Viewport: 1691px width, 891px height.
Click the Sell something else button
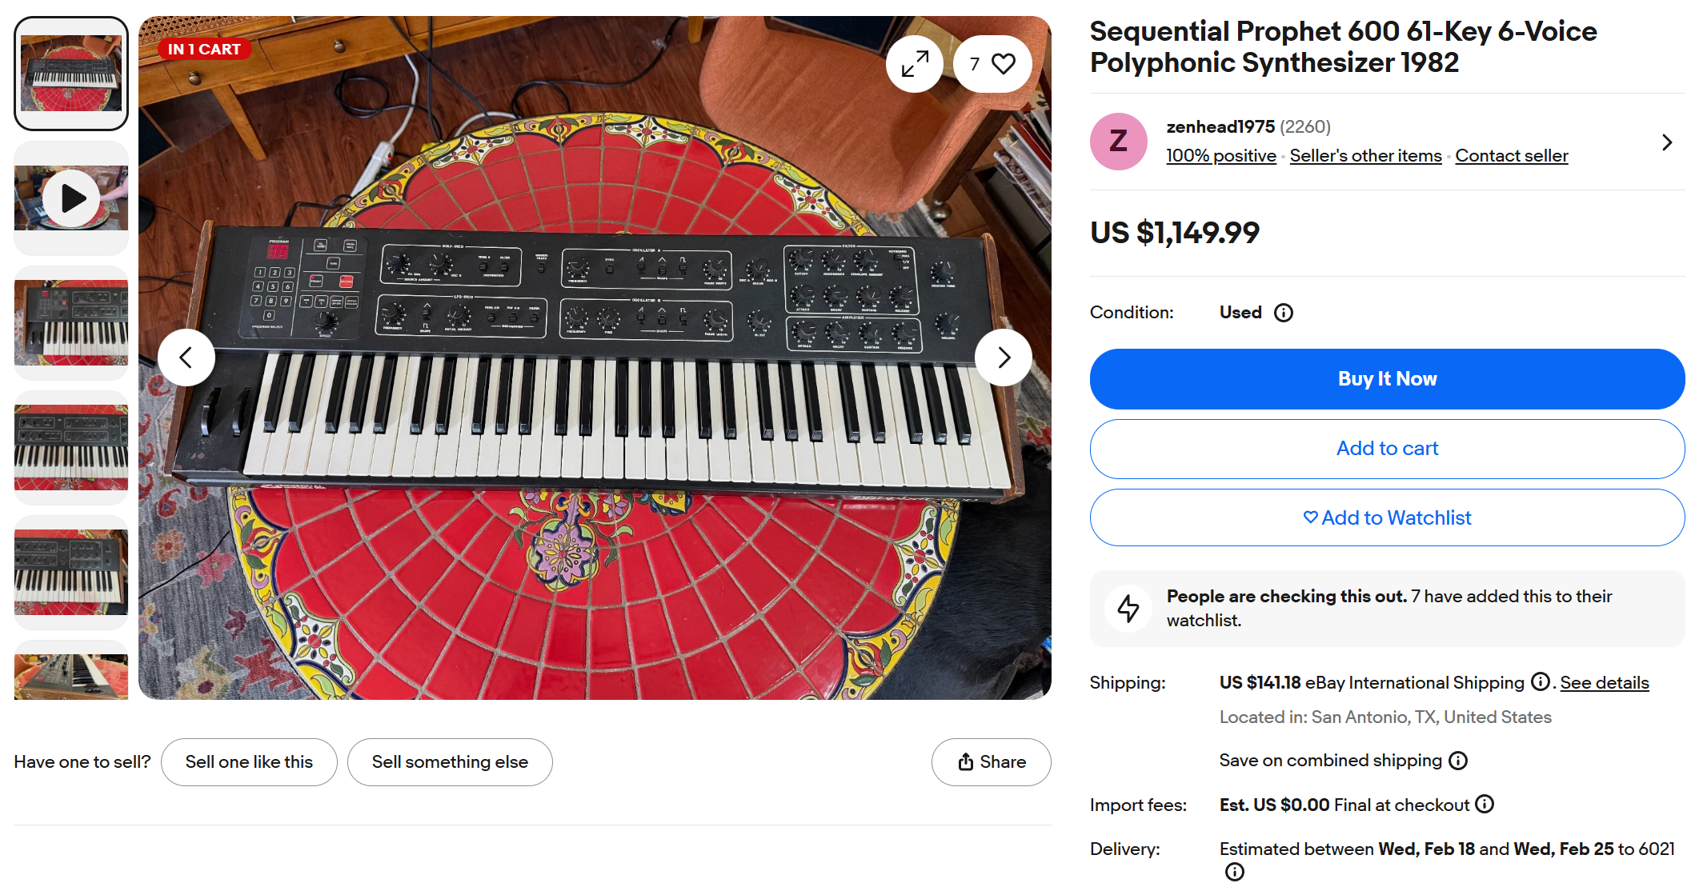450,762
